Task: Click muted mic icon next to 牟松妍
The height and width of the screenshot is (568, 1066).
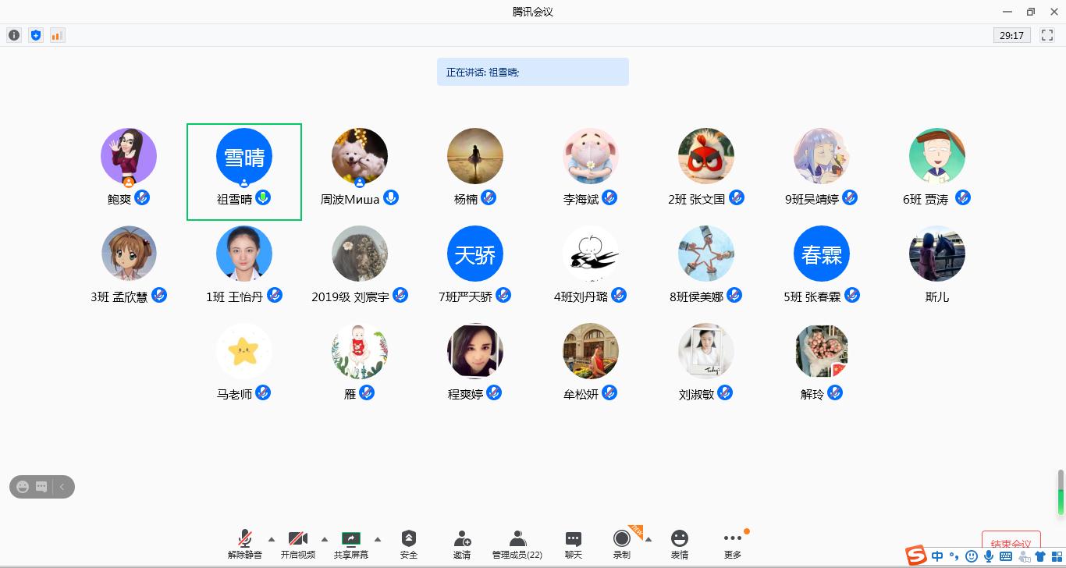Action: coord(610,393)
